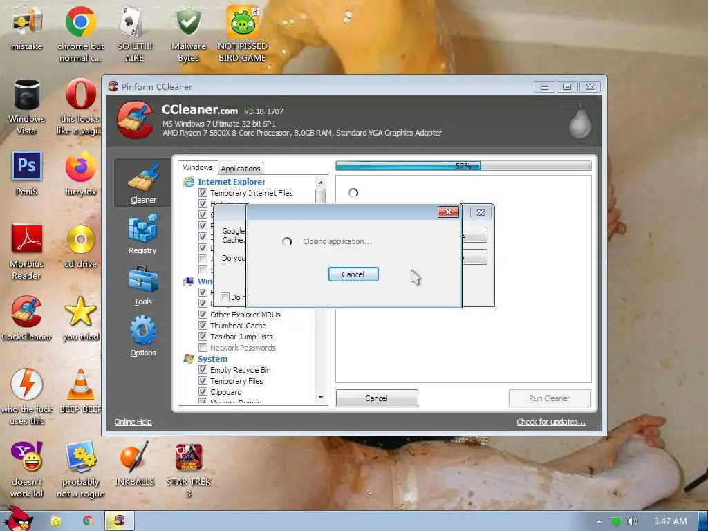This screenshot has height=531, width=708.
Task: Select the CockCleaner desktop icon
Action: click(x=27, y=319)
